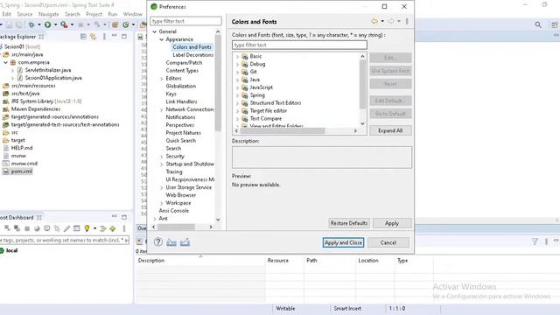Open the Source menu
The height and width of the screenshot is (315, 560).
pos(24,14)
